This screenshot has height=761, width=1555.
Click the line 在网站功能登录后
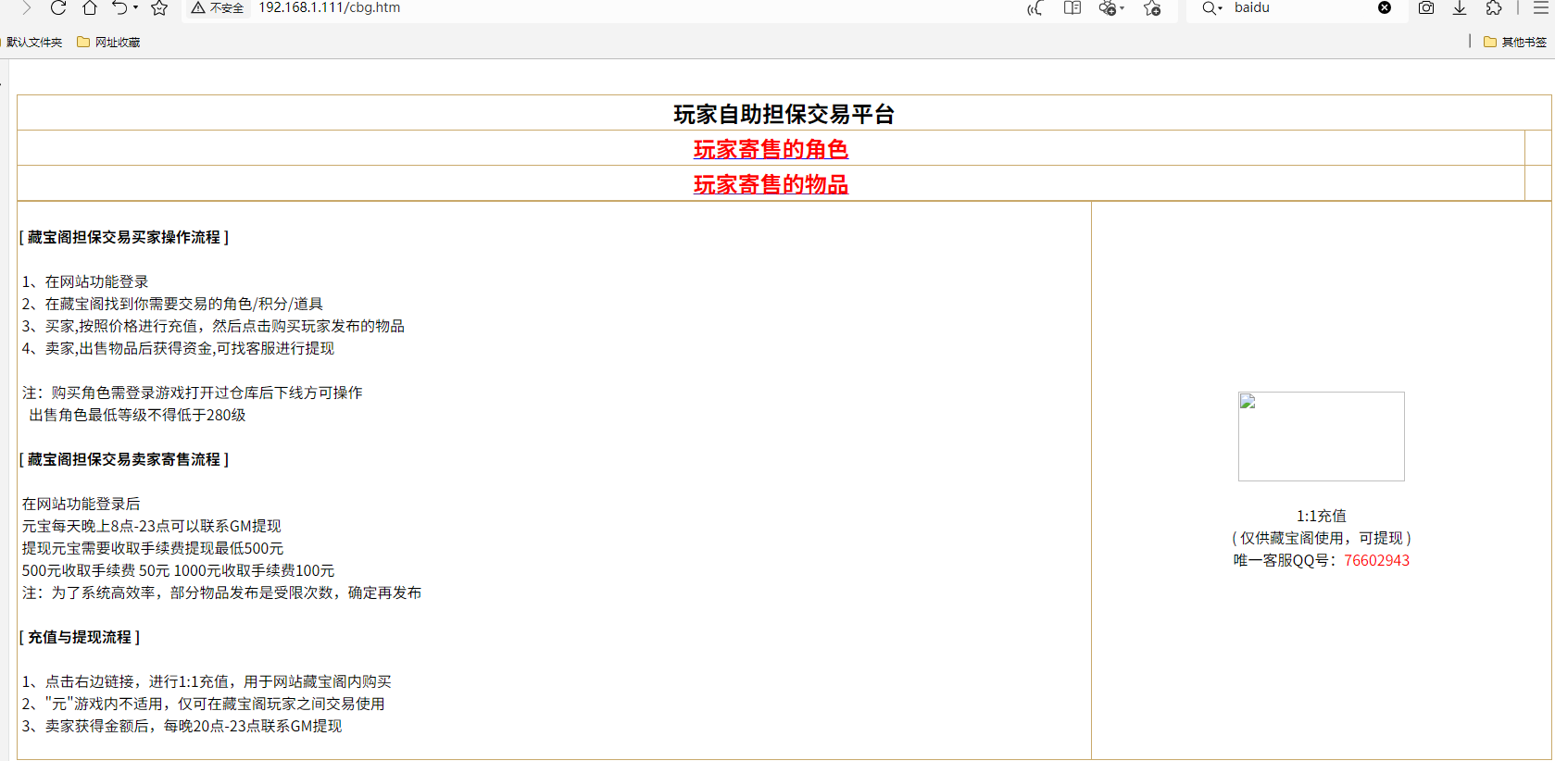coord(82,504)
